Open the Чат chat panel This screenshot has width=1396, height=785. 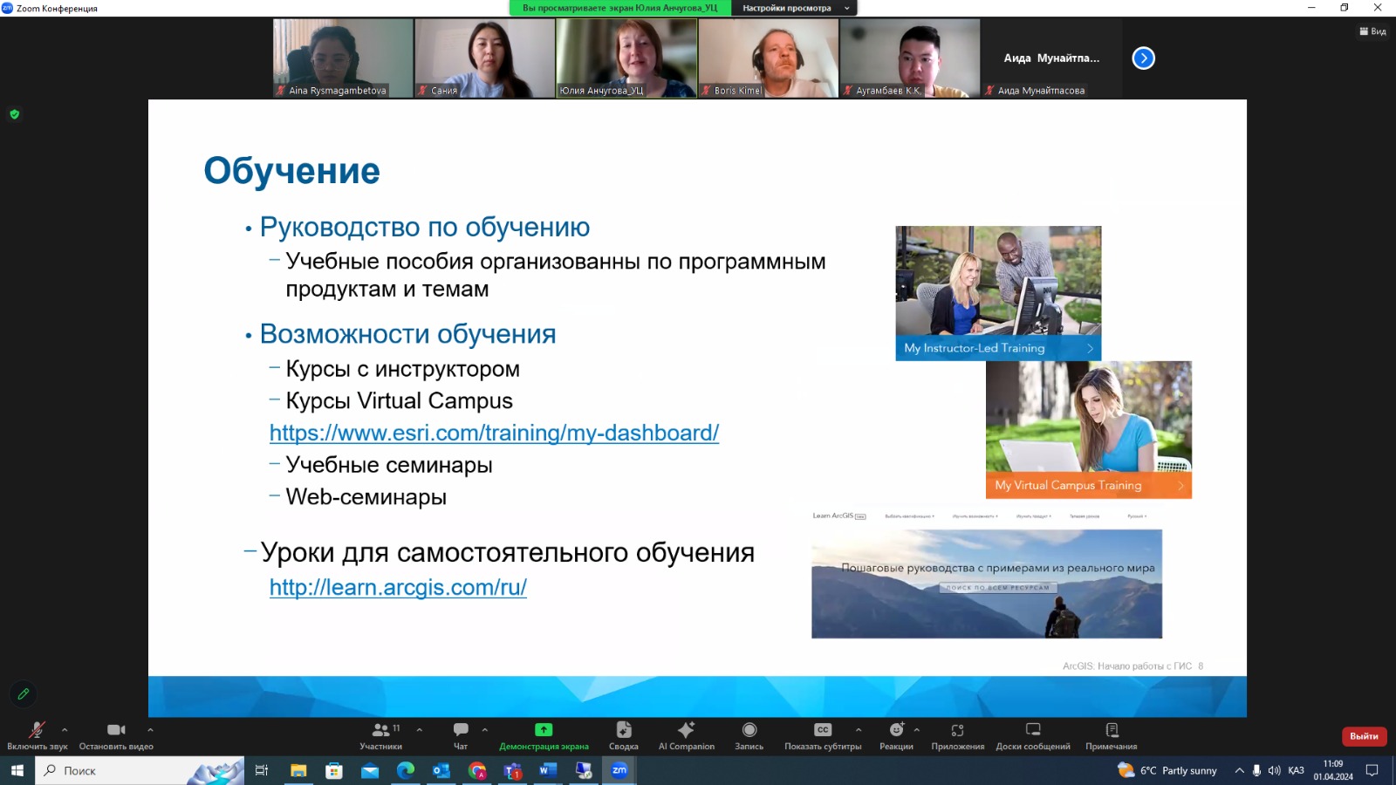point(461,735)
